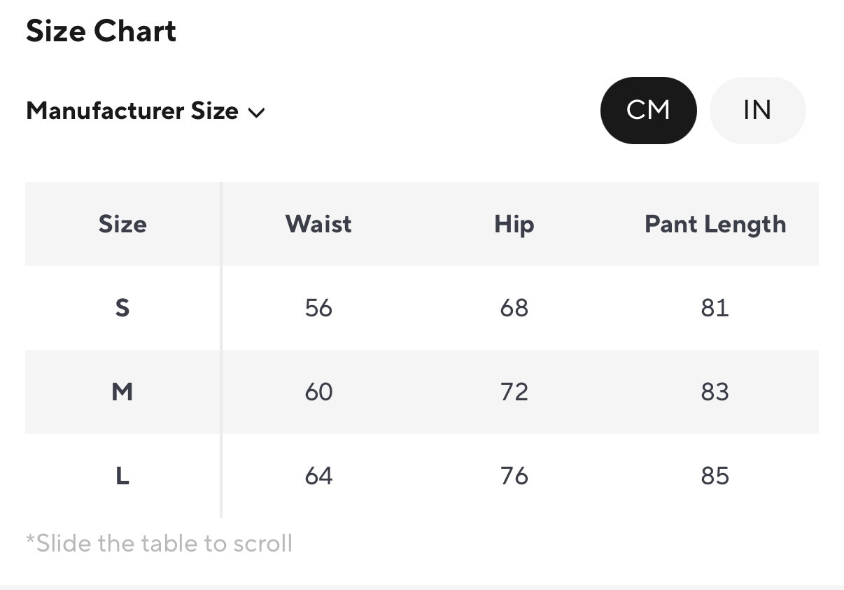The height and width of the screenshot is (590, 844).
Task: Click the Size column header
Action: coord(122,225)
